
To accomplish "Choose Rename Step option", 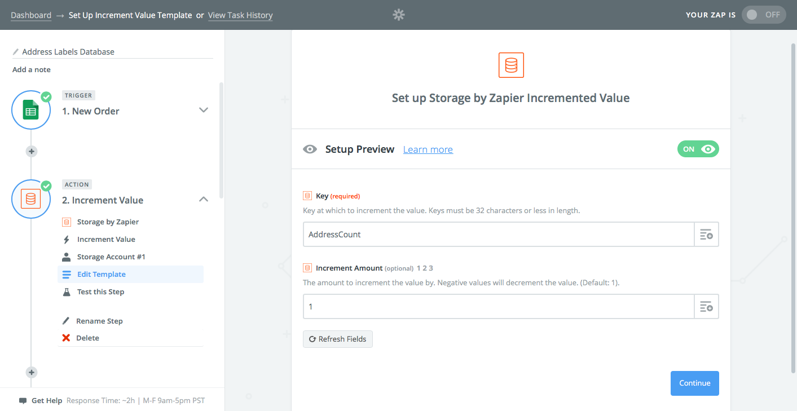I will 99,321.
